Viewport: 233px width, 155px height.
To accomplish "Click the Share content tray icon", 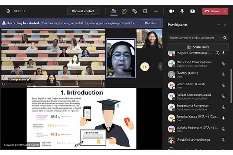I will point(192,11).
